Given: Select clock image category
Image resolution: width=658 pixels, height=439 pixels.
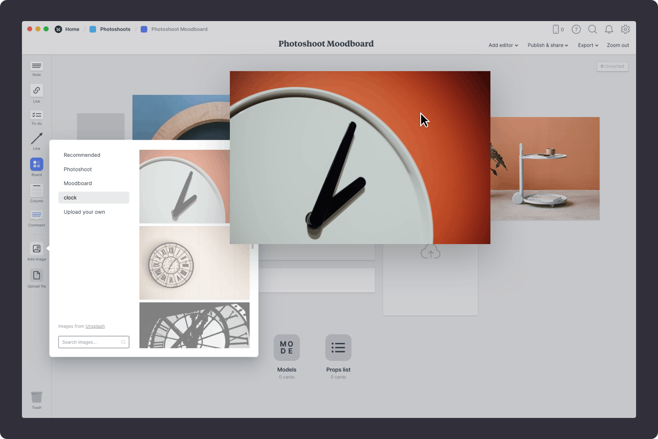Looking at the screenshot, I should tap(93, 198).
